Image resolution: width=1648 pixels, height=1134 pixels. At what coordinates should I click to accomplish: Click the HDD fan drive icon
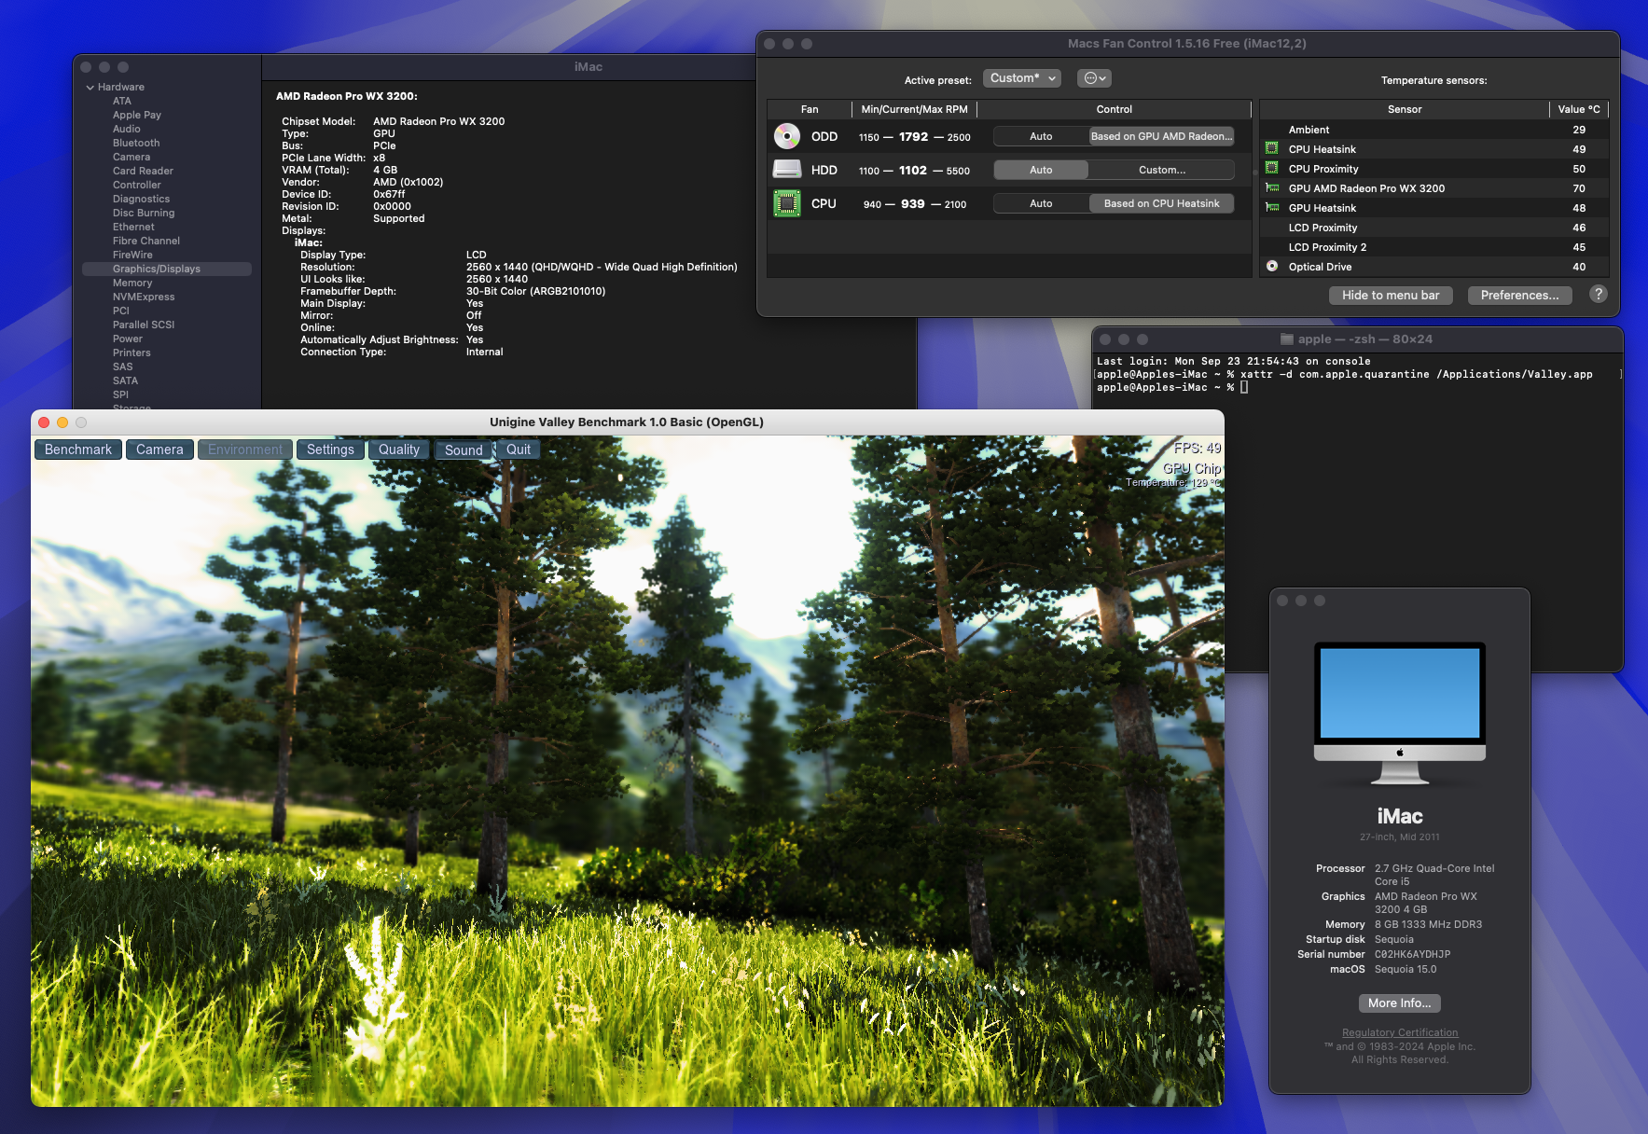click(787, 170)
